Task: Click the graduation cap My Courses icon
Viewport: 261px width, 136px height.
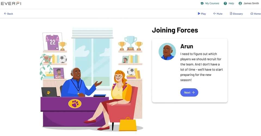Action: (202, 3)
